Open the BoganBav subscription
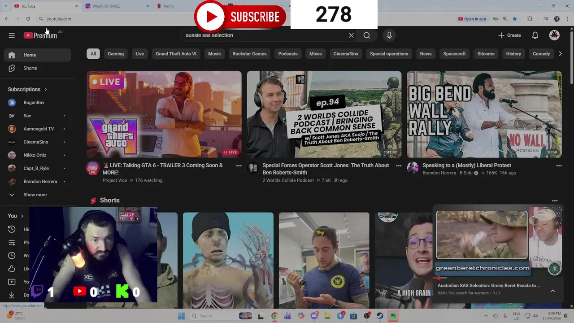The width and height of the screenshot is (574, 323). click(x=37, y=103)
